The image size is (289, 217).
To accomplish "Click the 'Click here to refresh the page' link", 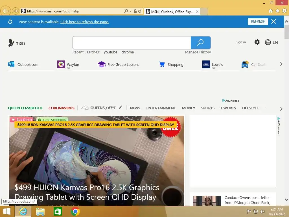I will coord(85,22).
